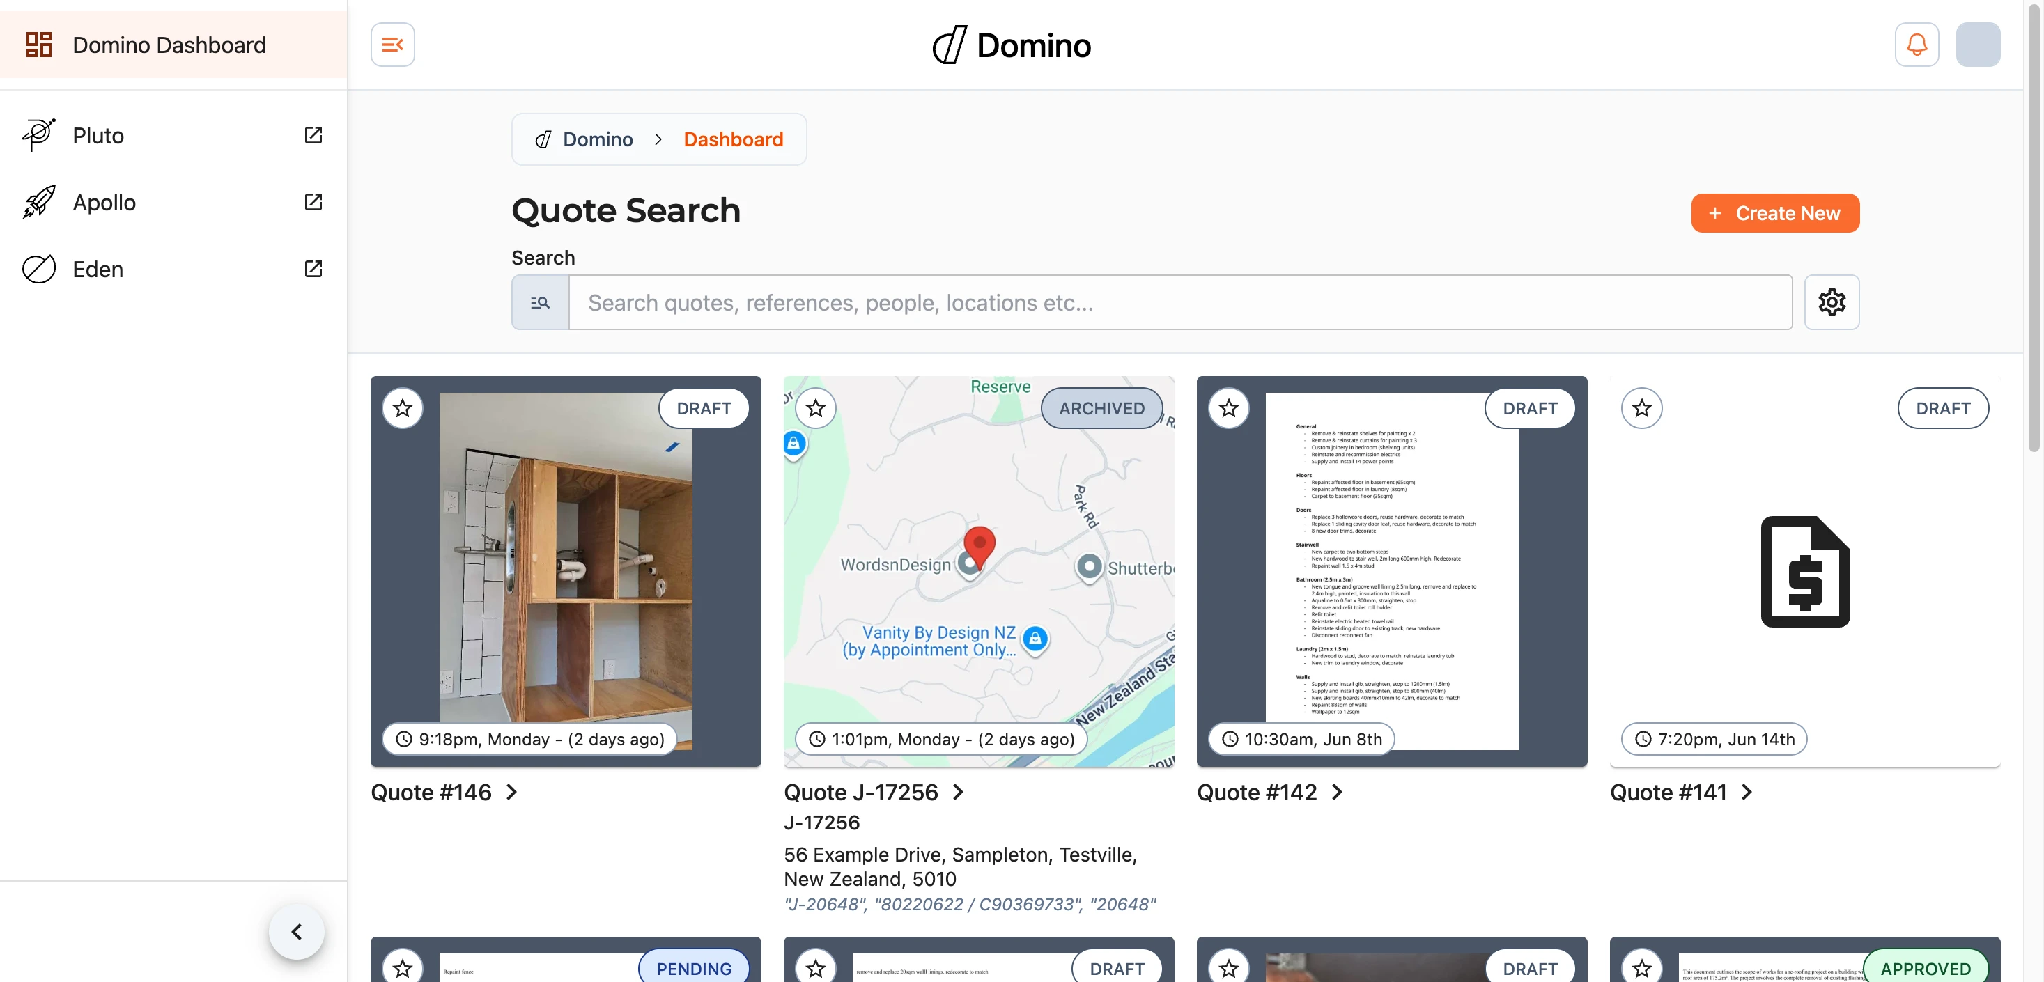Click the Apollo rocket icon
This screenshot has height=982, width=2044.
[x=39, y=201]
